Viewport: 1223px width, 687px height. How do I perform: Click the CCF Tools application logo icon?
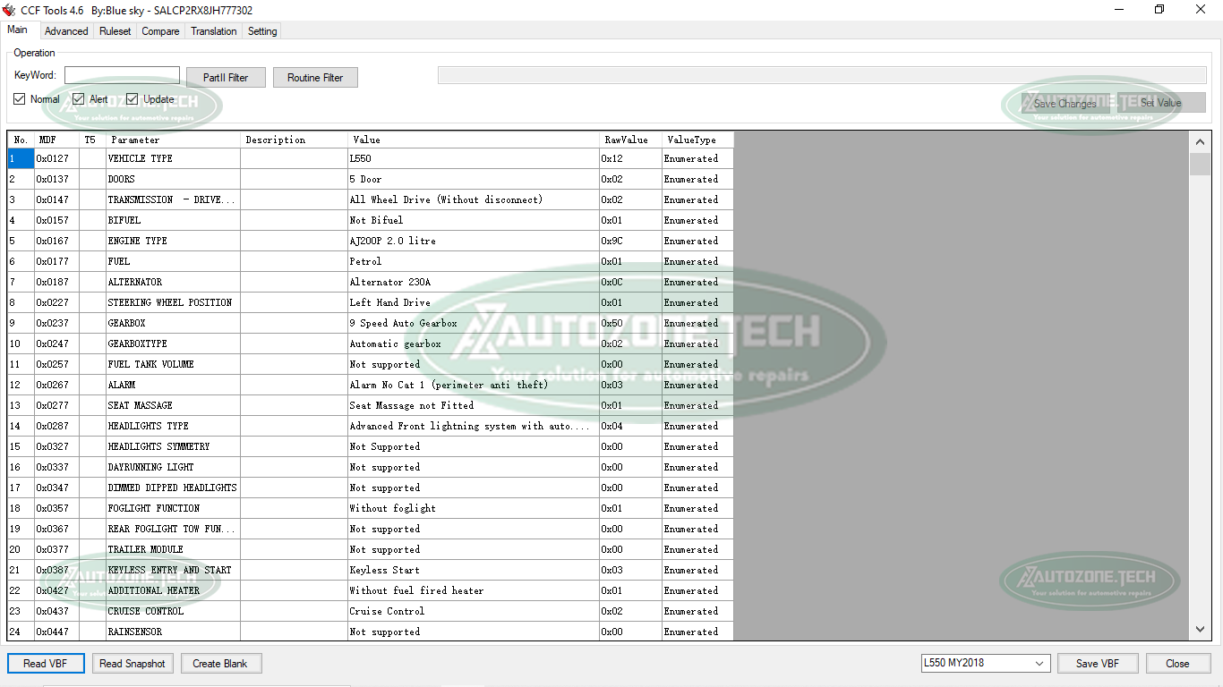coord(9,10)
